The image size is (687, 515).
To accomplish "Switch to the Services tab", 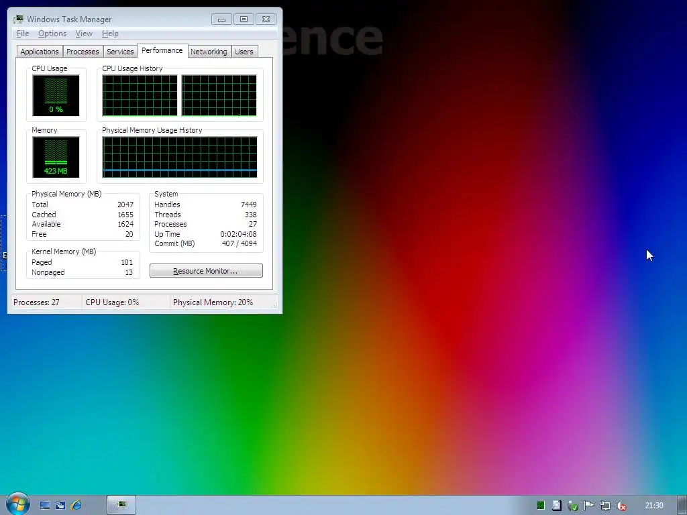I will coord(120,52).
